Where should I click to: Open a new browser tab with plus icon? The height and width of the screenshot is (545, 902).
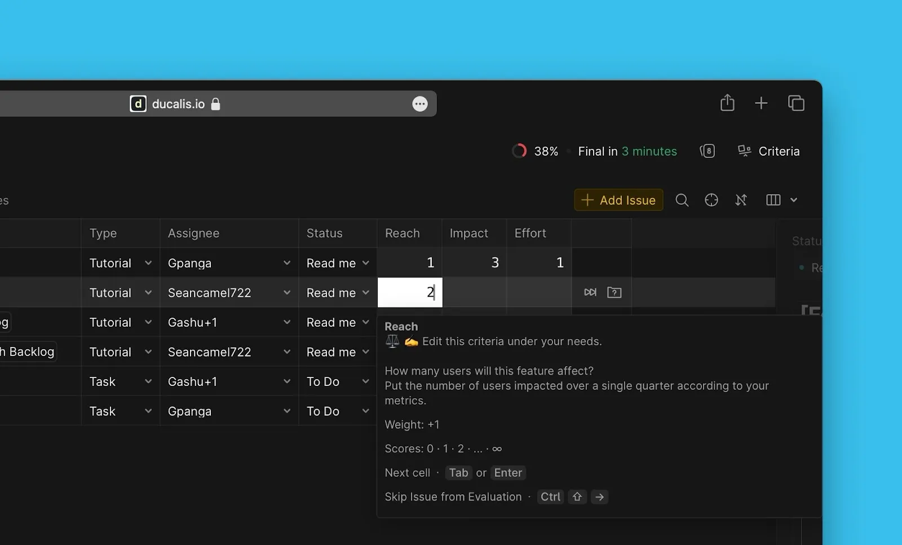point(761,103)
